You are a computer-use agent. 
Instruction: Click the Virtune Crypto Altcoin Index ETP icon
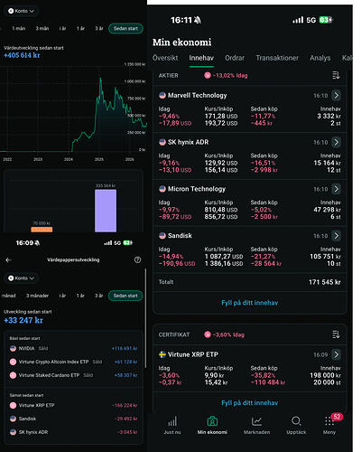13,362
